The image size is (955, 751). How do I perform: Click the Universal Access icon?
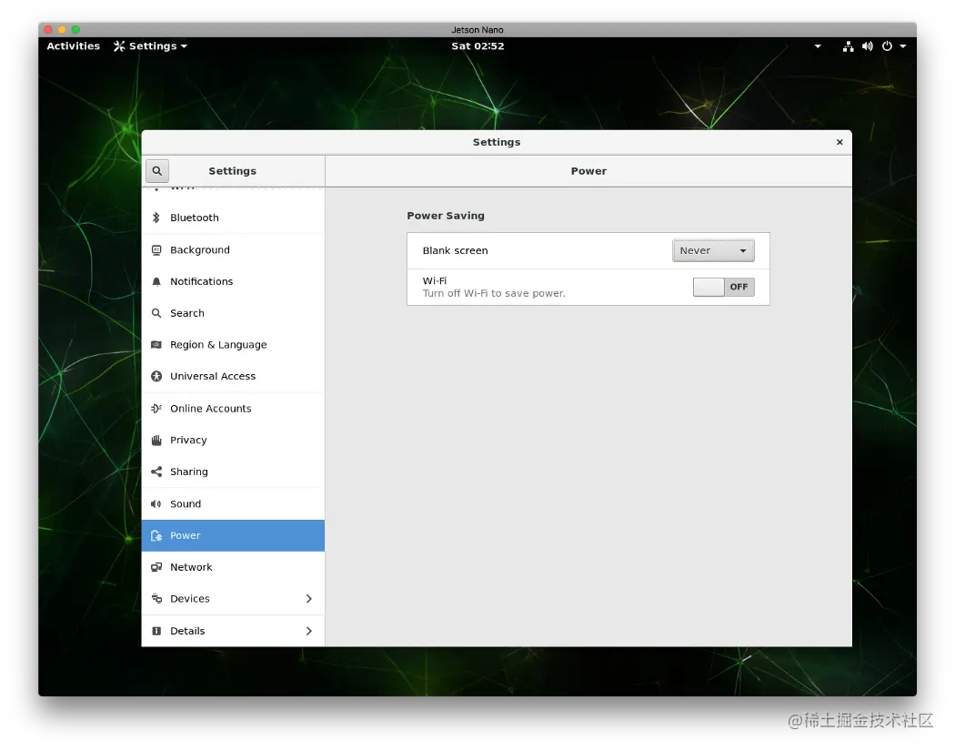(156, 377)
